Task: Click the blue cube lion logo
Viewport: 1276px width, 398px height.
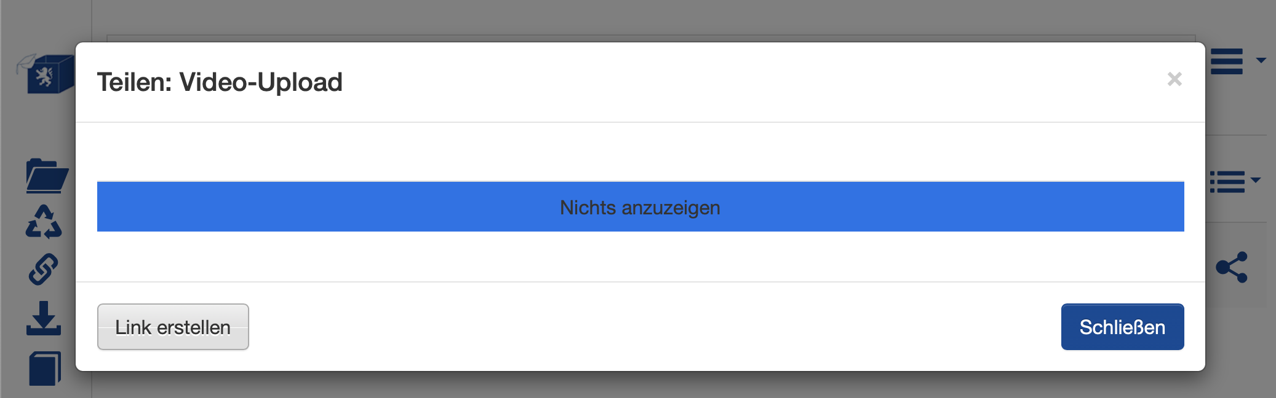Action: (x=46, y=74)
